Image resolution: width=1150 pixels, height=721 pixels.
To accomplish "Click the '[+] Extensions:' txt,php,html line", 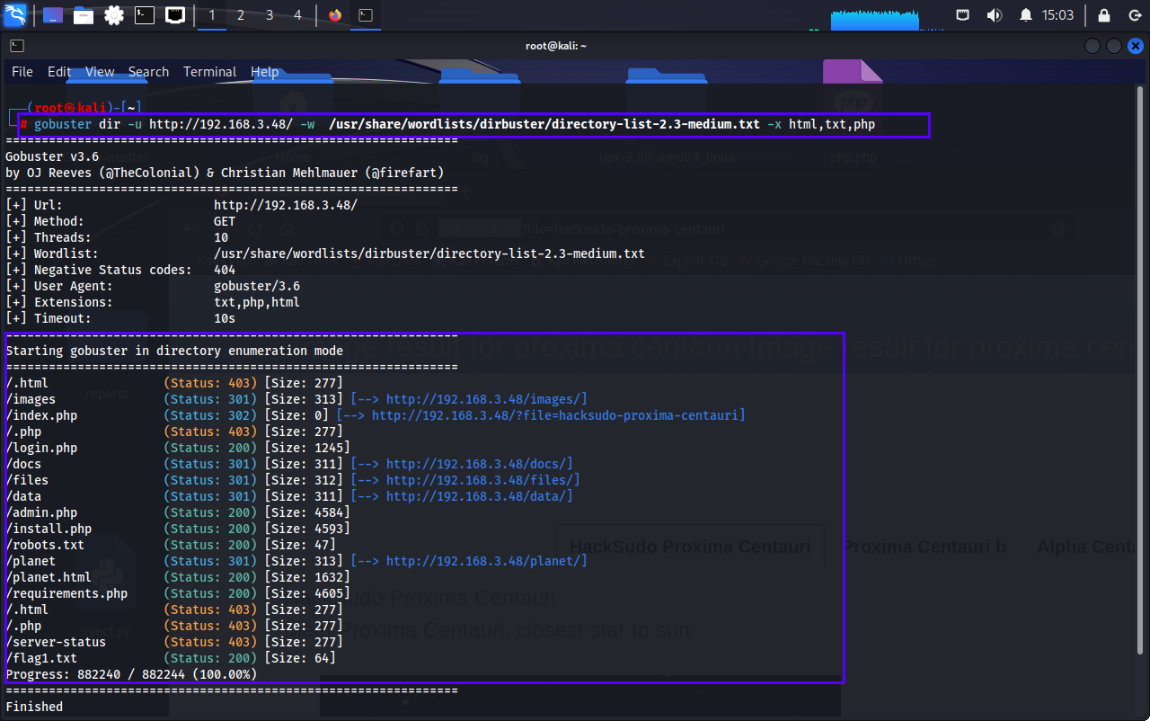I will tap(153, 302).
